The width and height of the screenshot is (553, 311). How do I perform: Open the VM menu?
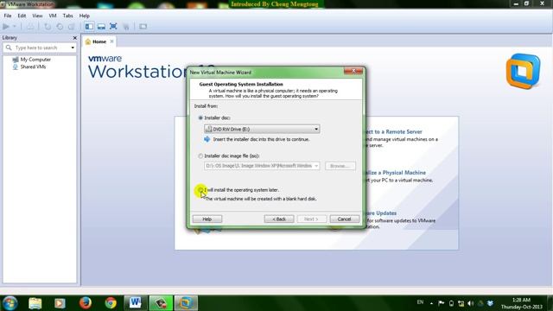[53, 16]
